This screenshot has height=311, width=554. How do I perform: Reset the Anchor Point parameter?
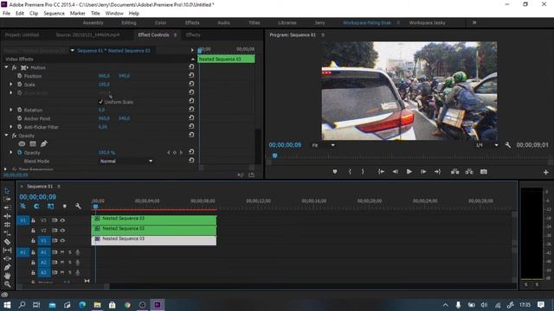pyautogui.click(x=191, y=117)
